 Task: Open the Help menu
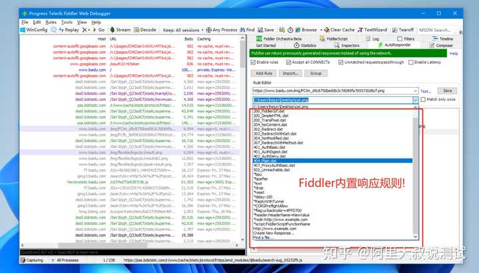point(96,23)
